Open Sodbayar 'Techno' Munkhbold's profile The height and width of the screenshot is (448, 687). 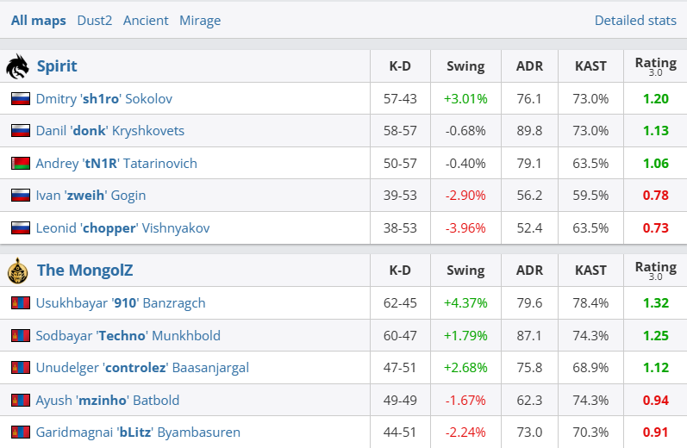(x=128, y=335)
